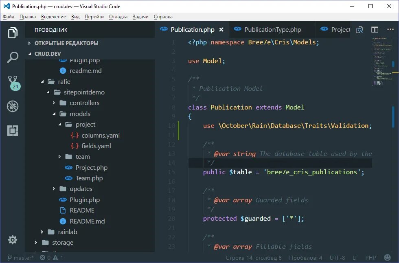
Task: Open the Explorer view in activity bar
Action: click(x=13, y=33)
